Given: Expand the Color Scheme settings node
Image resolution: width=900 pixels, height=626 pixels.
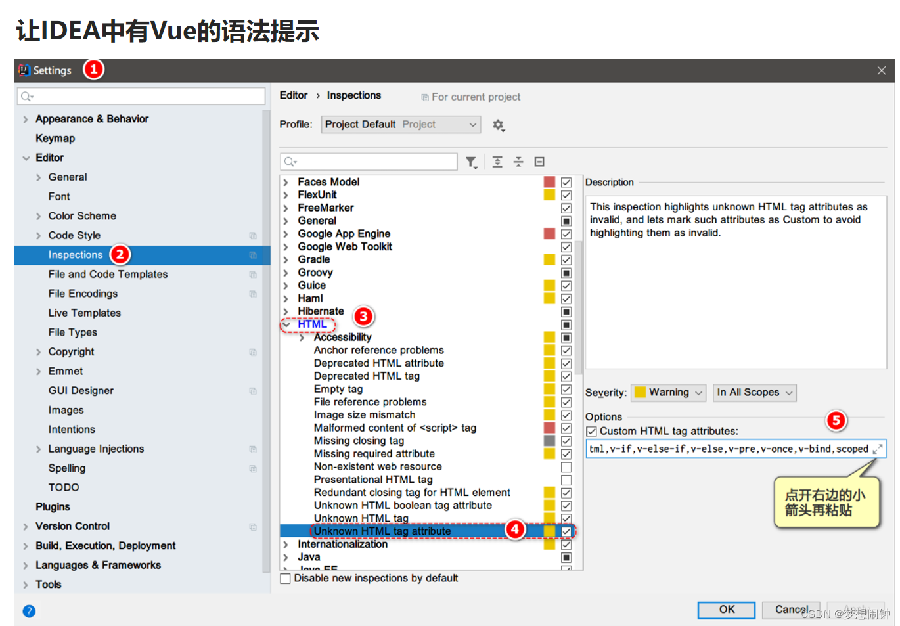Looking at the screenshot, I should 38,216.
